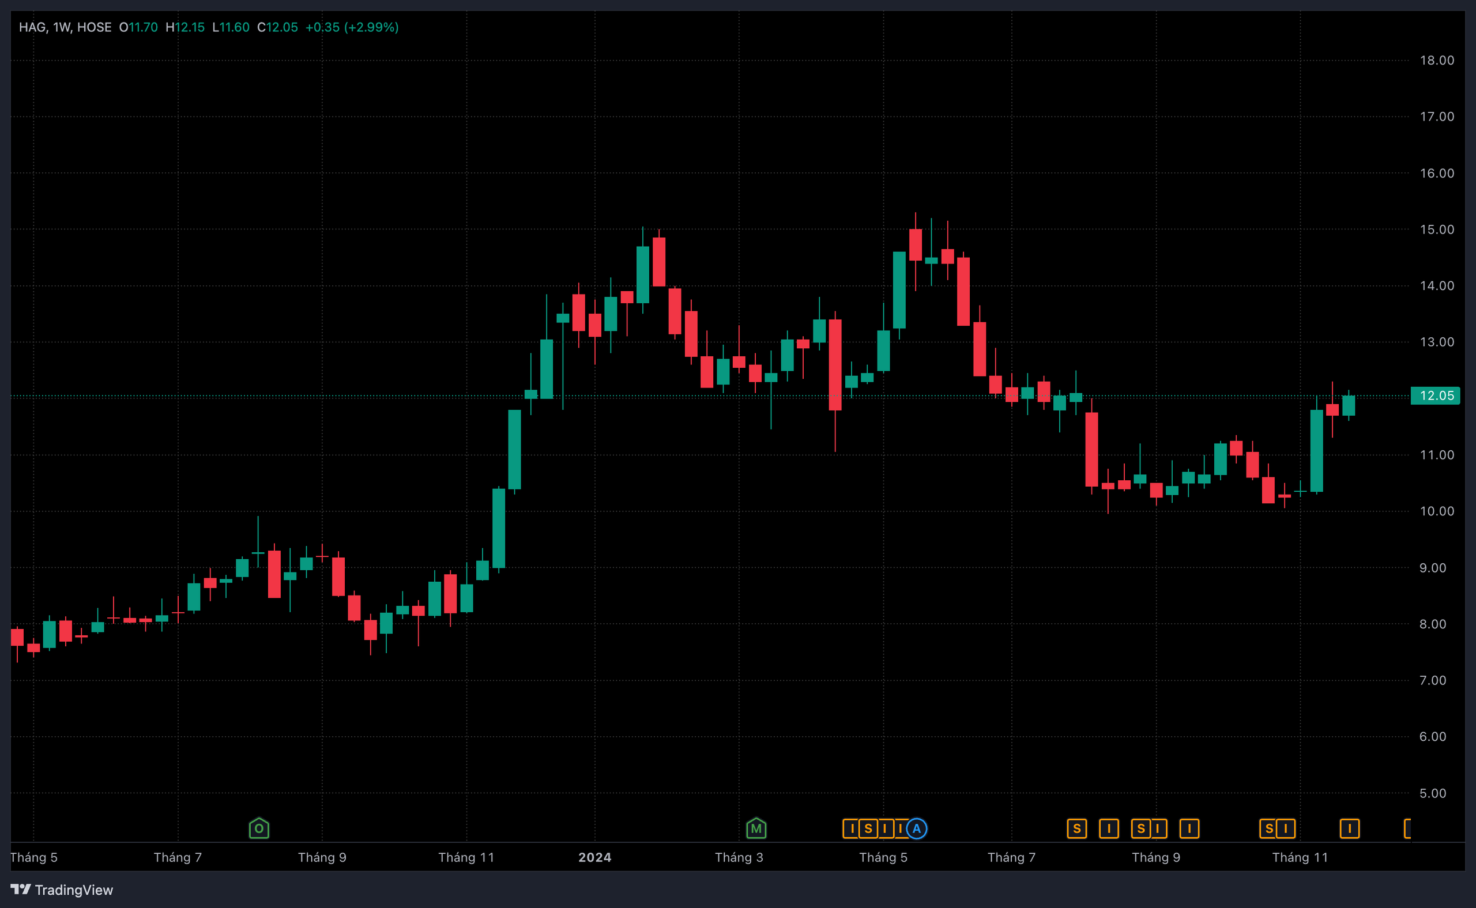Select the I marker overlapping the Tháng 9 S
The image size is (1476, 908).
point(1158,829)
